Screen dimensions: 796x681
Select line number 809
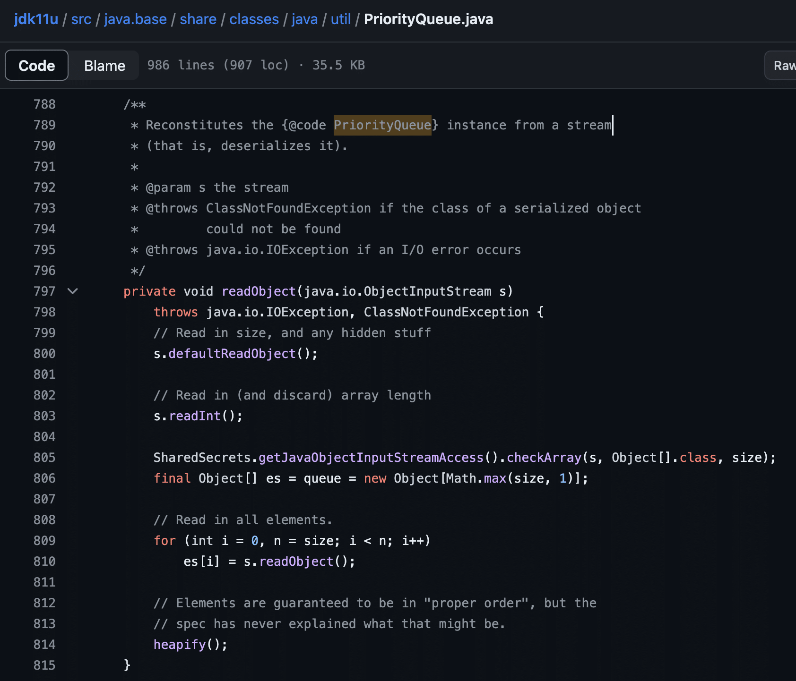(44, 540)
